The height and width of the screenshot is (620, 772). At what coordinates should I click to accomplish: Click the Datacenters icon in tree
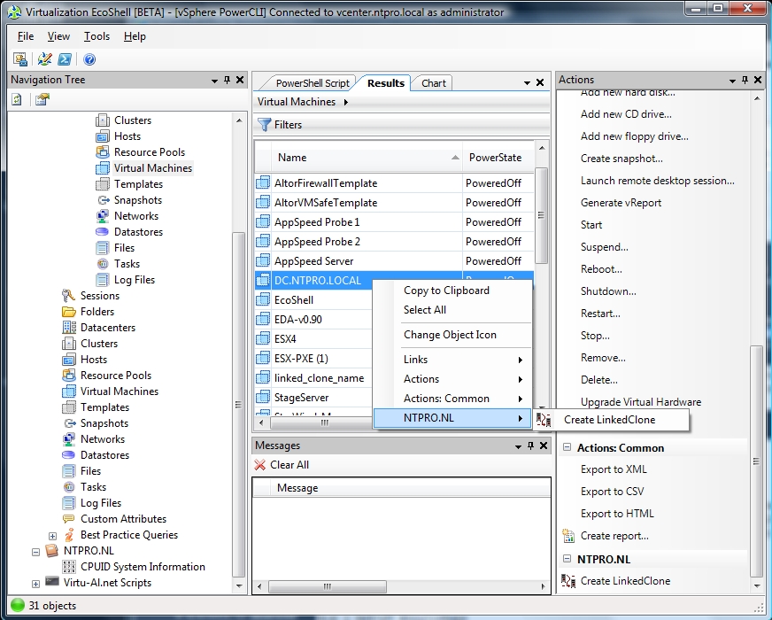[69, 328]
